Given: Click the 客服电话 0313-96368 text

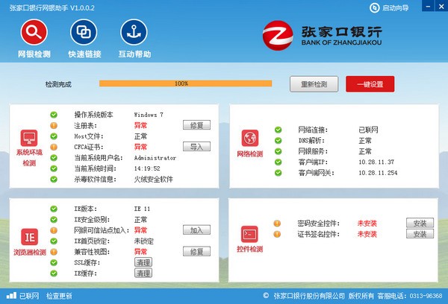Looking at the screenshot, I should [410, 296].
